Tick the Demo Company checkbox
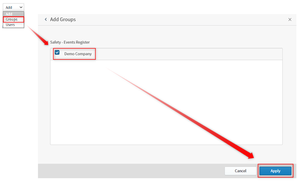This screenshot has height=181, width=300. click(x=57, y=53)
